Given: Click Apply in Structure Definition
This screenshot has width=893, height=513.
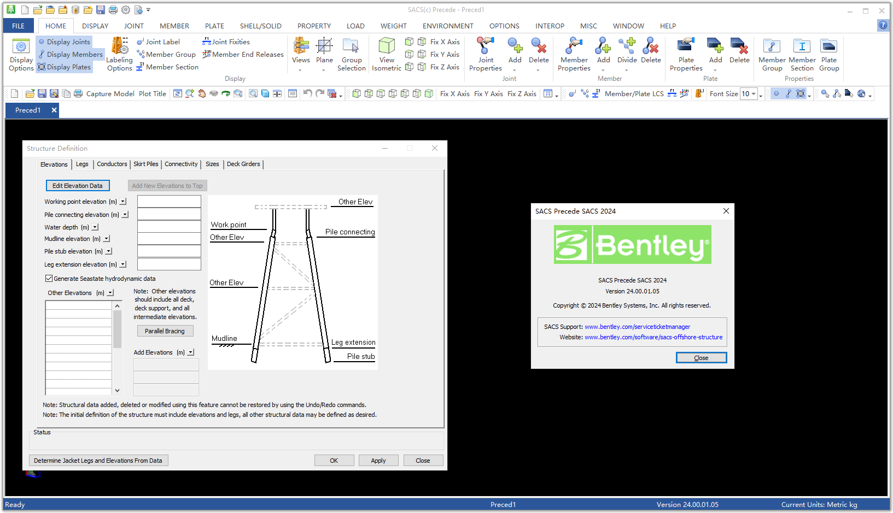Looking at the screenshot, I should click(378, 461).
